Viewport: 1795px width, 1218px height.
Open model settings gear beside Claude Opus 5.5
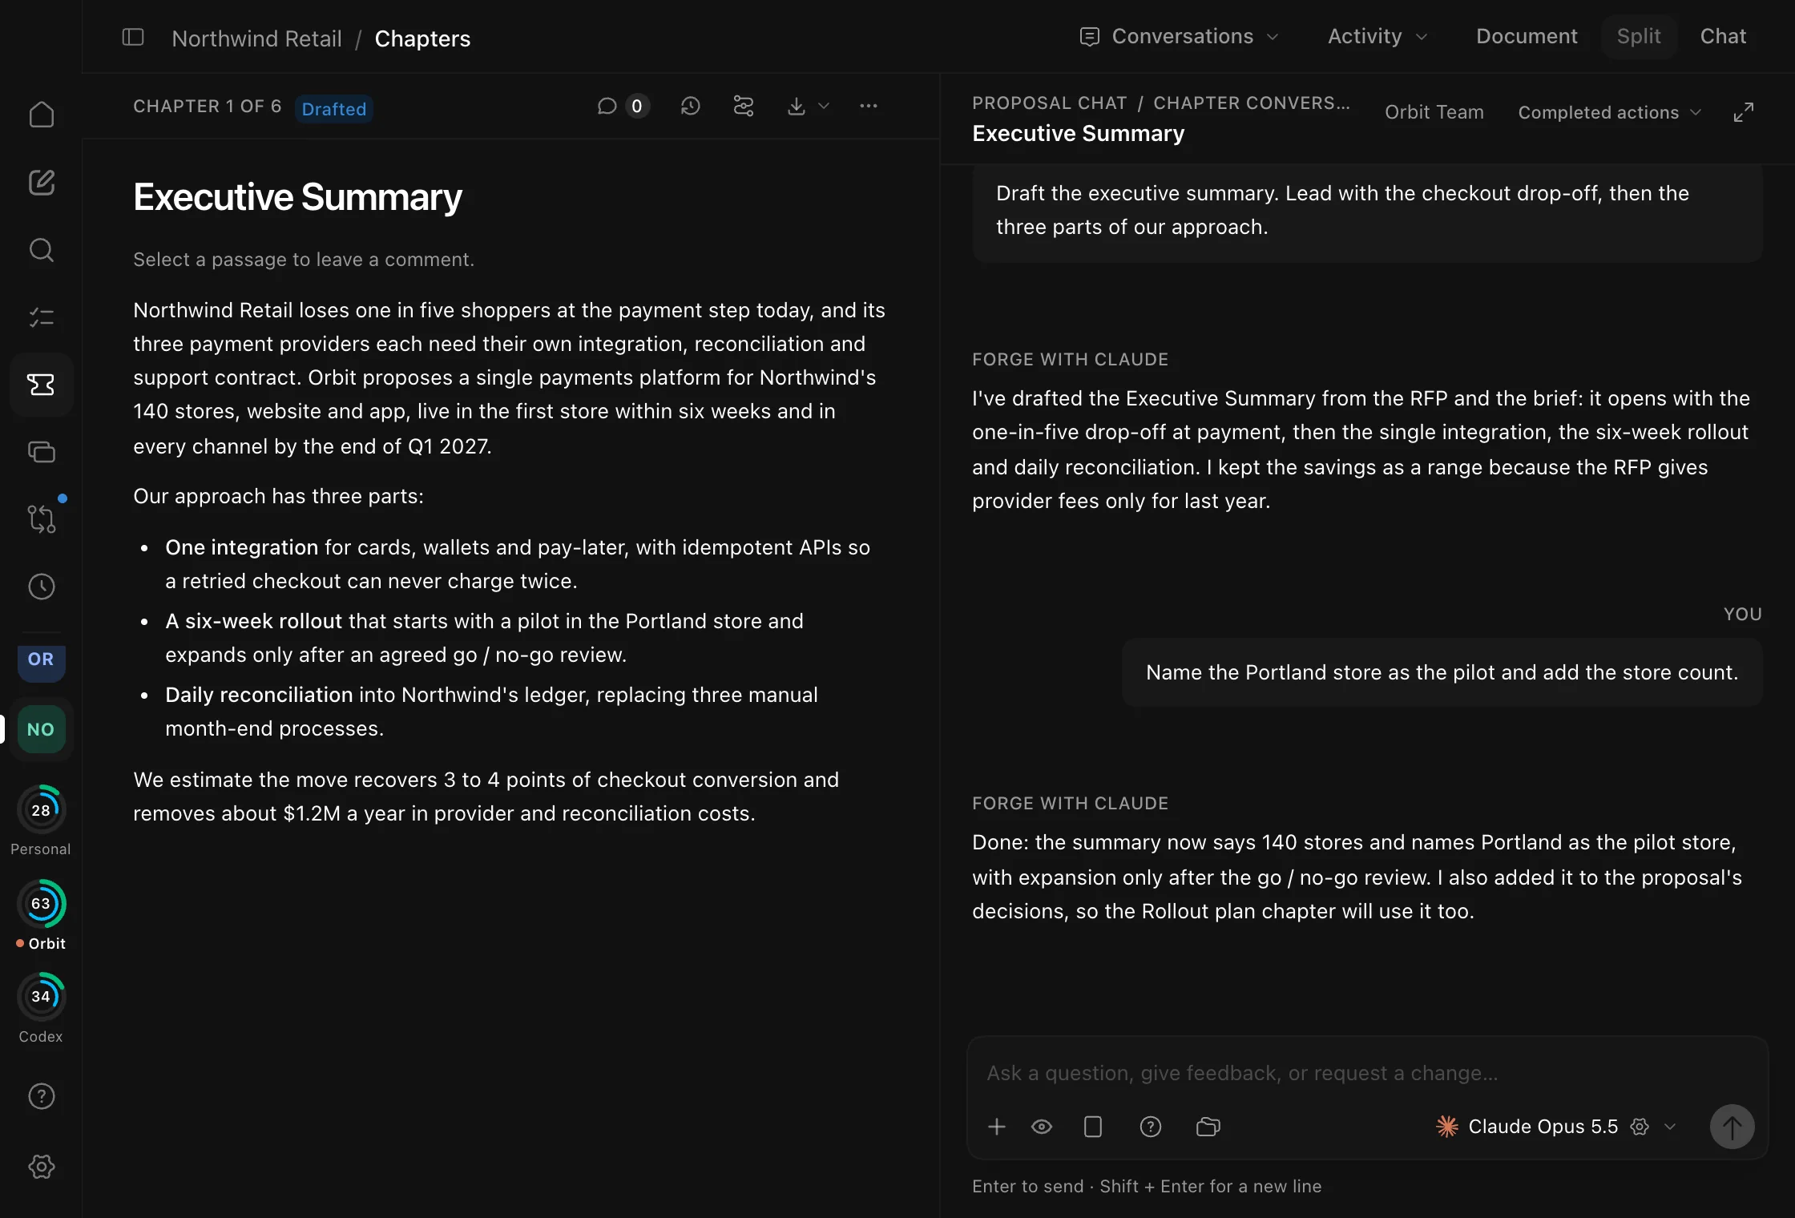click(1640, 1127)
